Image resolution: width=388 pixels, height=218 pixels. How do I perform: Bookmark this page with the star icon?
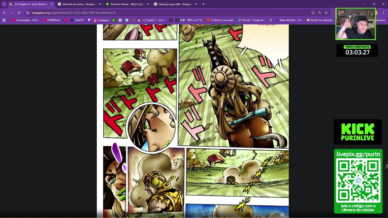coord(326,13)
